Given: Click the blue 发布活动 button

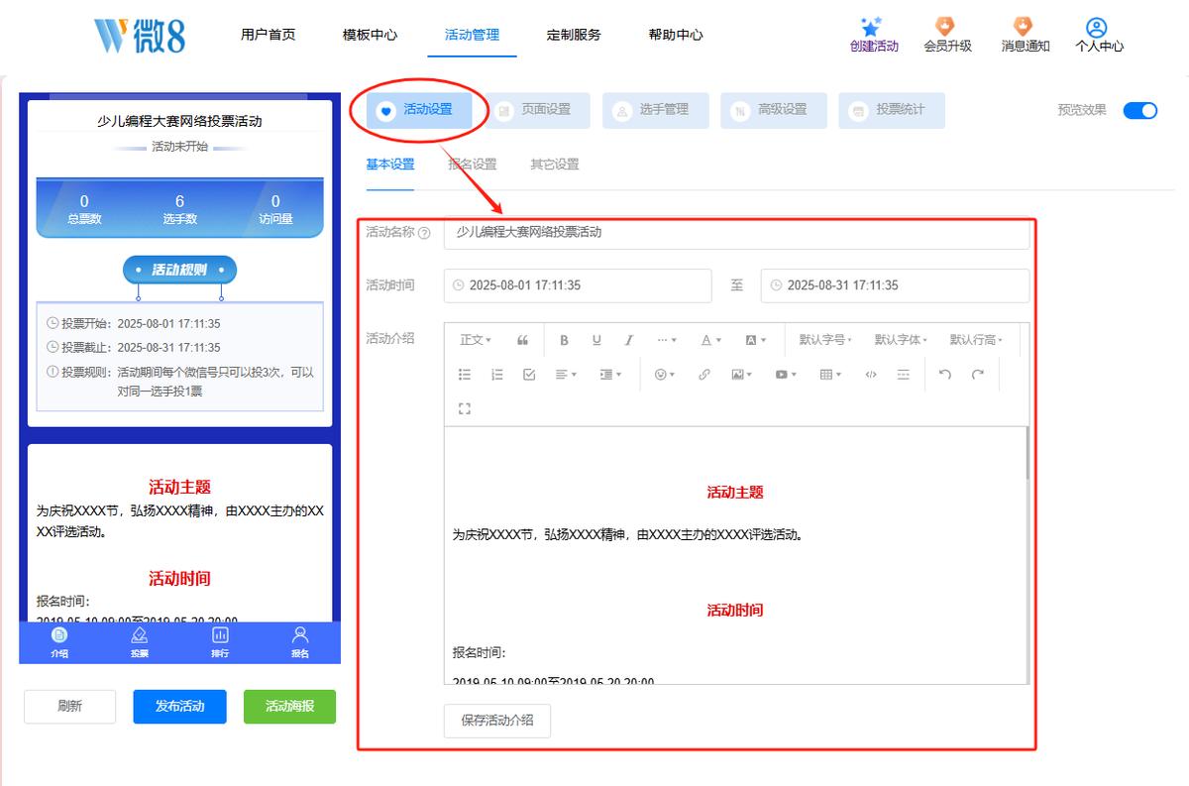Looking at the screenshot, I should [180, 707].
